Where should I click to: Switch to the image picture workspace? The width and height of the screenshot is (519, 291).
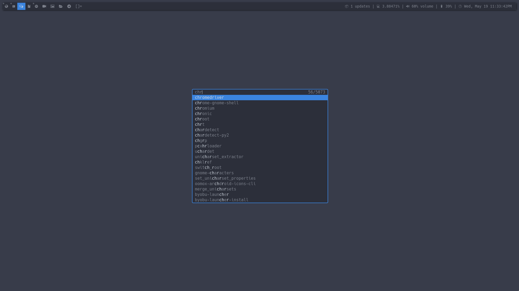52,6
